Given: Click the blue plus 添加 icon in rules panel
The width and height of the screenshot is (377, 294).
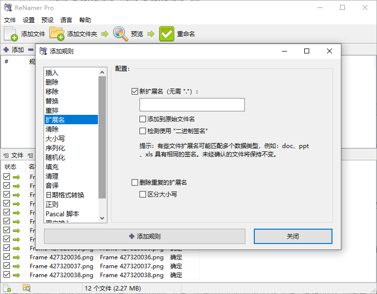Looking at the screenshot, I should (x=6, y=50).
